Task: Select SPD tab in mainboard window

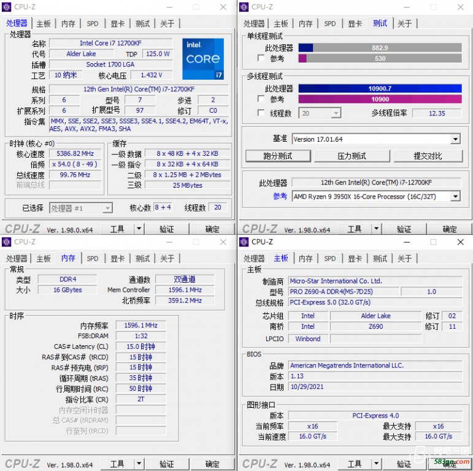Action: [x=330, y=258]
